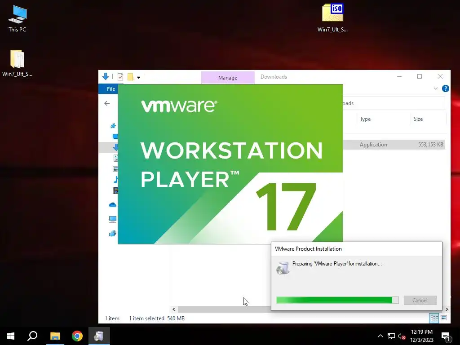Sort files by the Type column
Viewport: 460px width, 345px height.
[x=365, y=119]
